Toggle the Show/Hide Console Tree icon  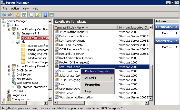24,15
